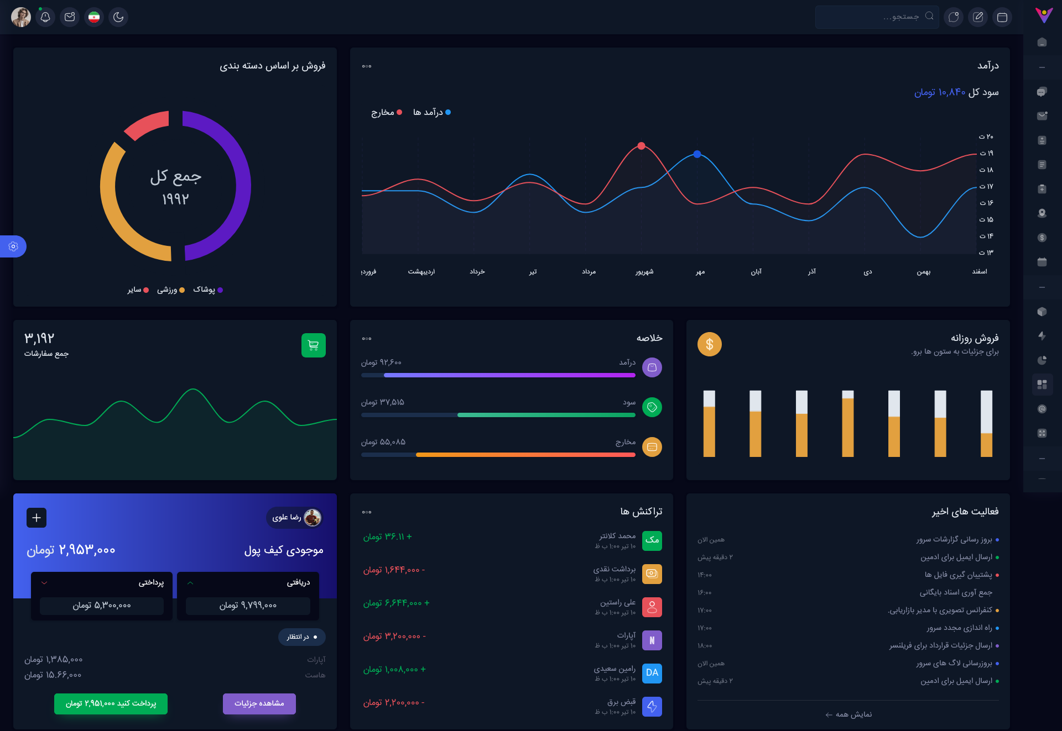
Task: Open the رامین سعیدی DA avatar
Action: point(652,674)
